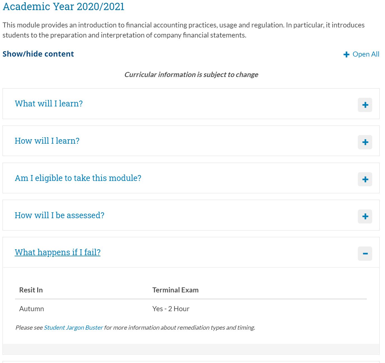The image size is (385, 363).
Task: Click the plus icon beside How will I be assessed?
Action: coord(365,216)
